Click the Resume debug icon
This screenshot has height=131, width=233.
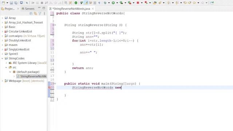click(x=33, y=3)
